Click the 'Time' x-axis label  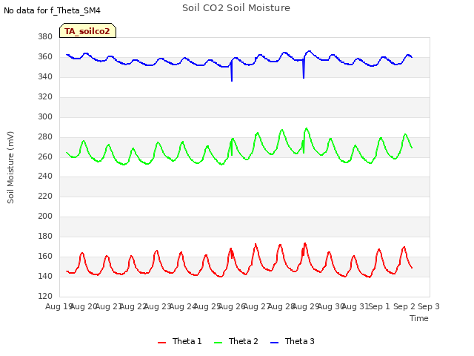click(419, 318)
